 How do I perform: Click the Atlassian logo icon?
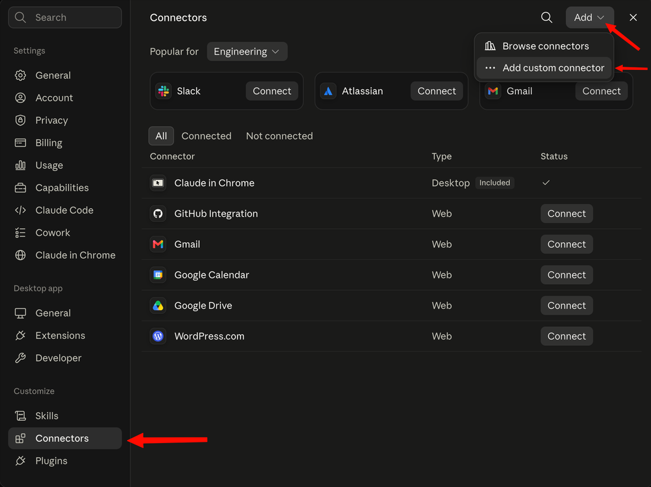click(328, 91)
